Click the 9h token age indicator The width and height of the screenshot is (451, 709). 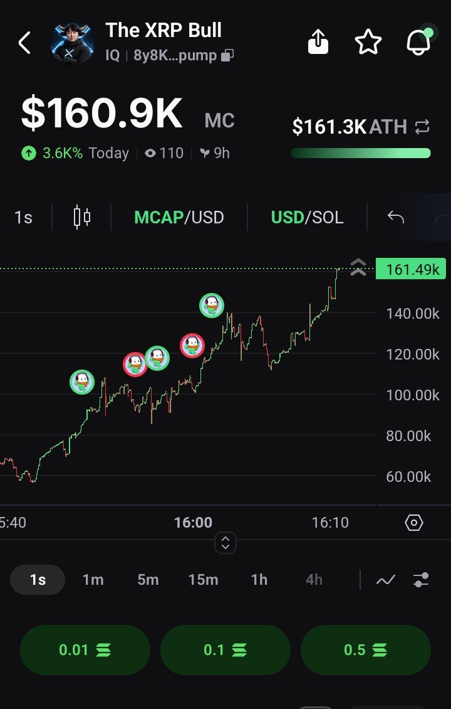click(215, 153)
